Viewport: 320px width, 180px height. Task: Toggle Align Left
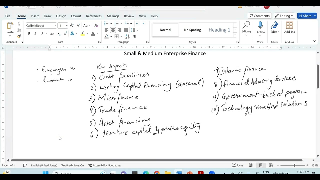point(106,30)
